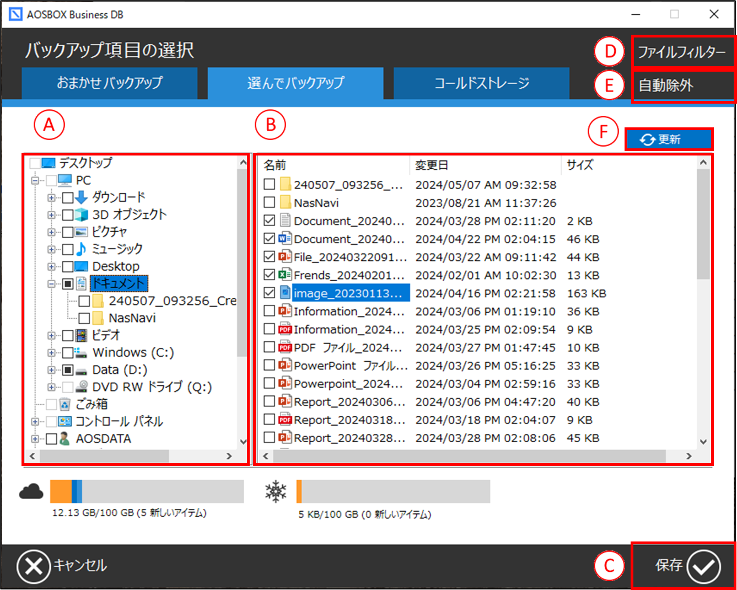
Task: Click the NasNavi folder icon in file list
Action: click(285, 202)
